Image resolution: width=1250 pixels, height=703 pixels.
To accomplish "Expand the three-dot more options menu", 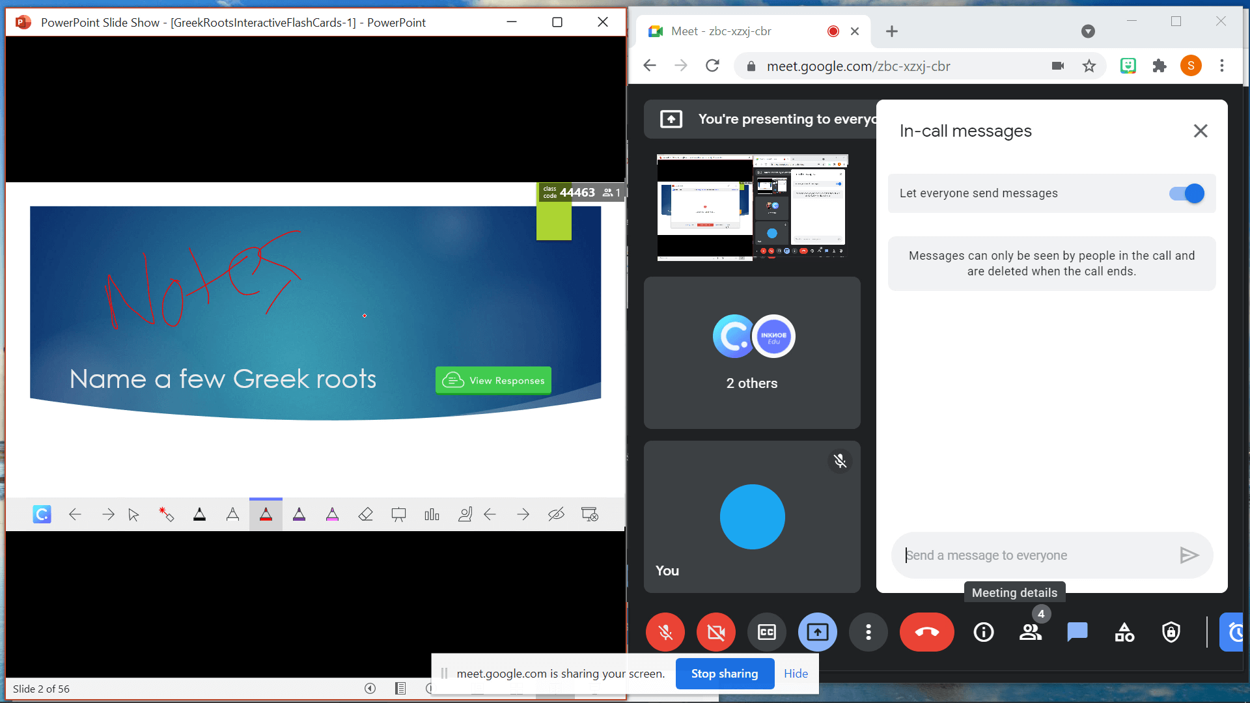I will tap(869, 632).
